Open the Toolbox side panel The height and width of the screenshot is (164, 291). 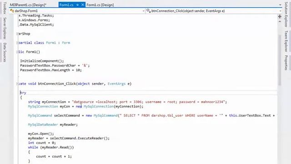(x=5, y=8)
